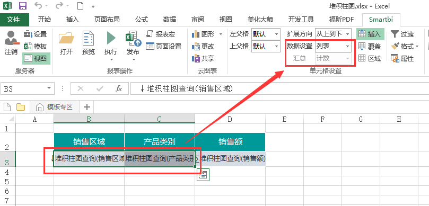429x206 pixels.
Task: Open report with 打开 folder icon
Action: pyautogui.click(x=66, y=38)
